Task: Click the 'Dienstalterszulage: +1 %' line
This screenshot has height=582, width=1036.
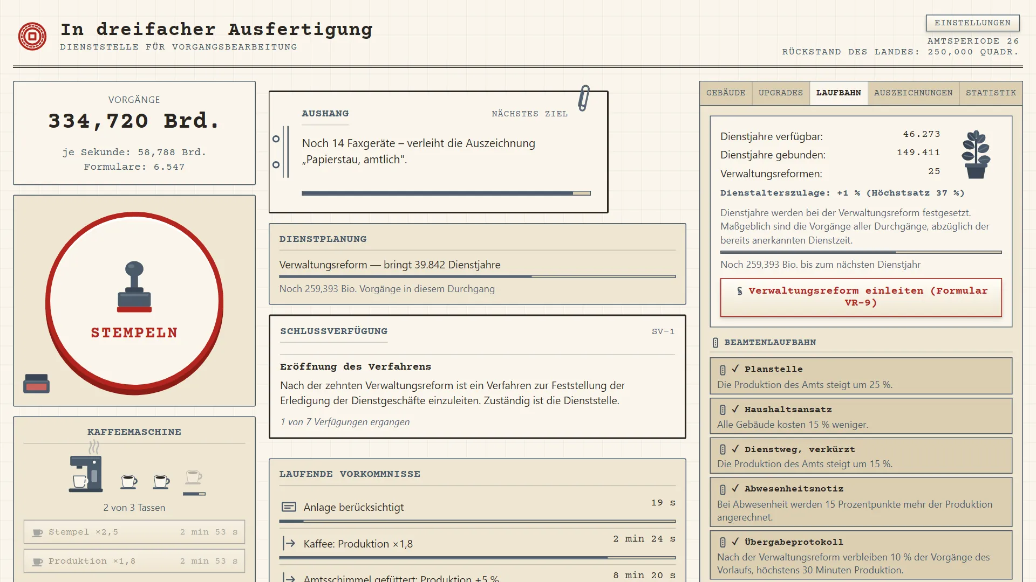Action: [842, 193]
